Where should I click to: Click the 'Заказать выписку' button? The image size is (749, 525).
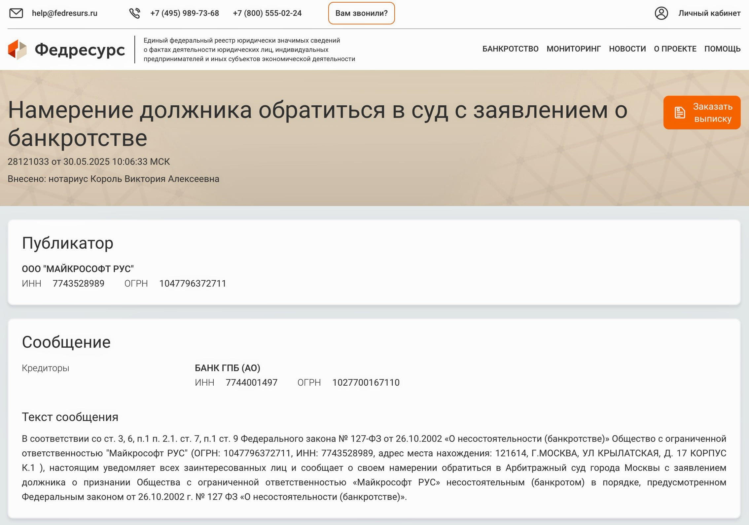tap(712, 113)
